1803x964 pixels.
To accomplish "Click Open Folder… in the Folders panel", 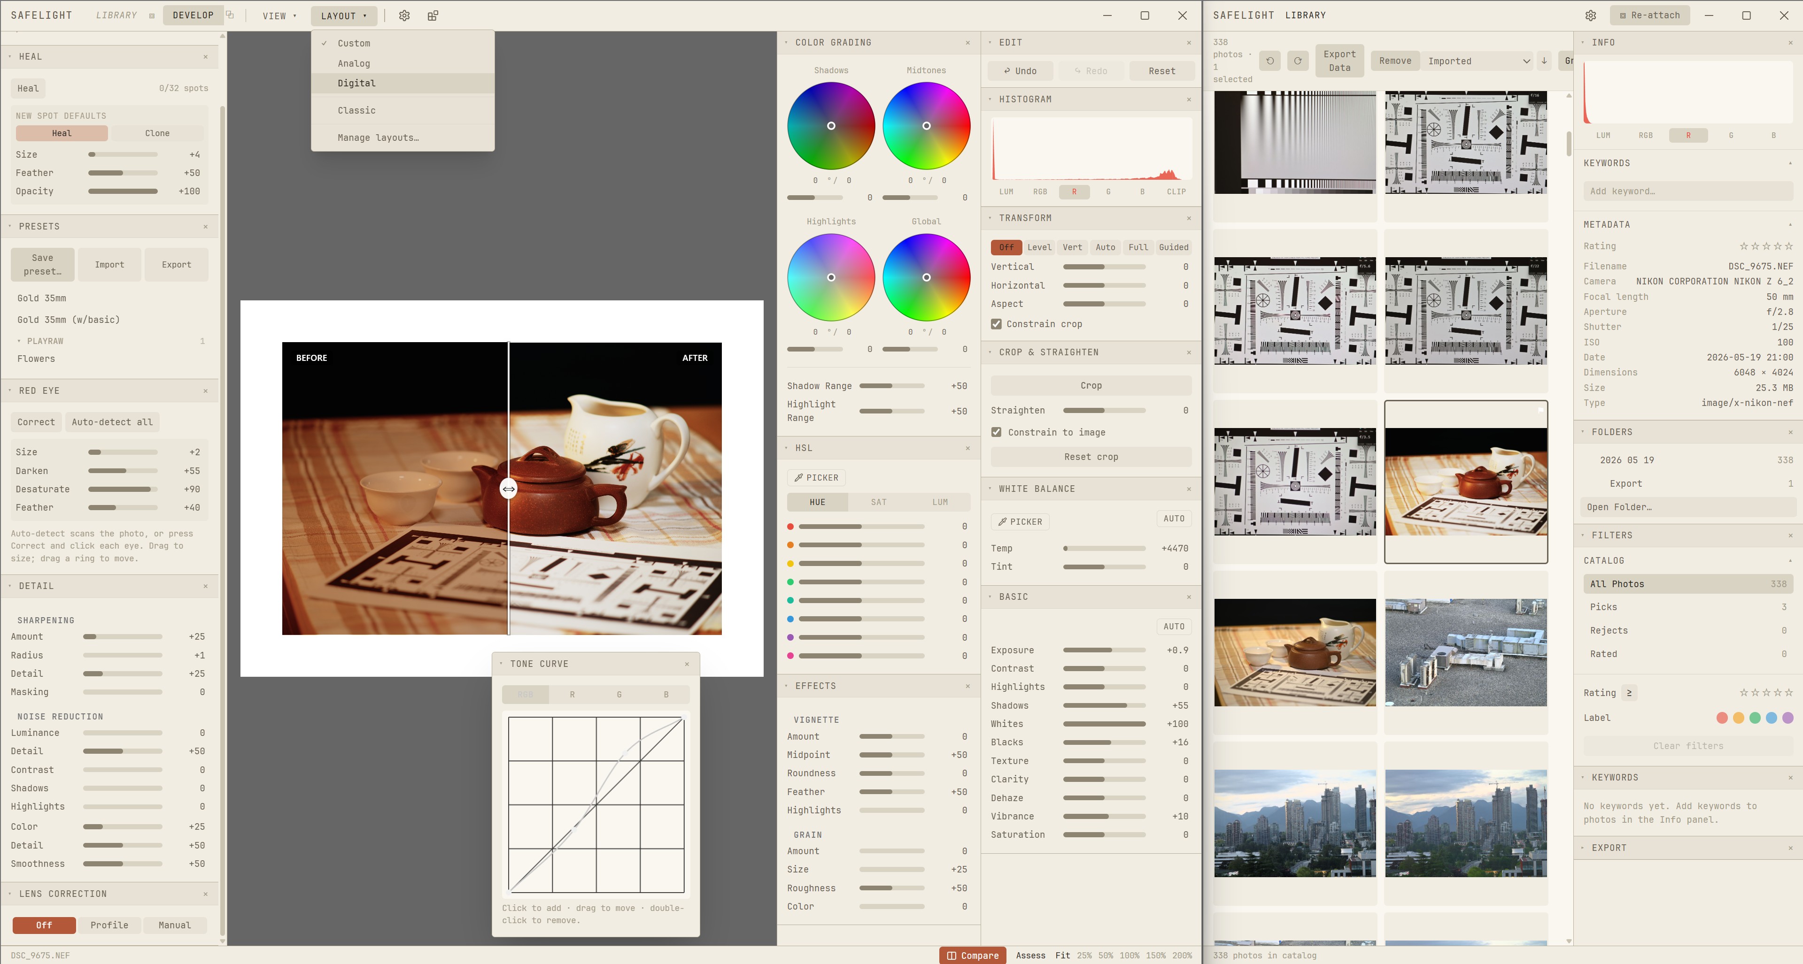I will point(1687,507).
